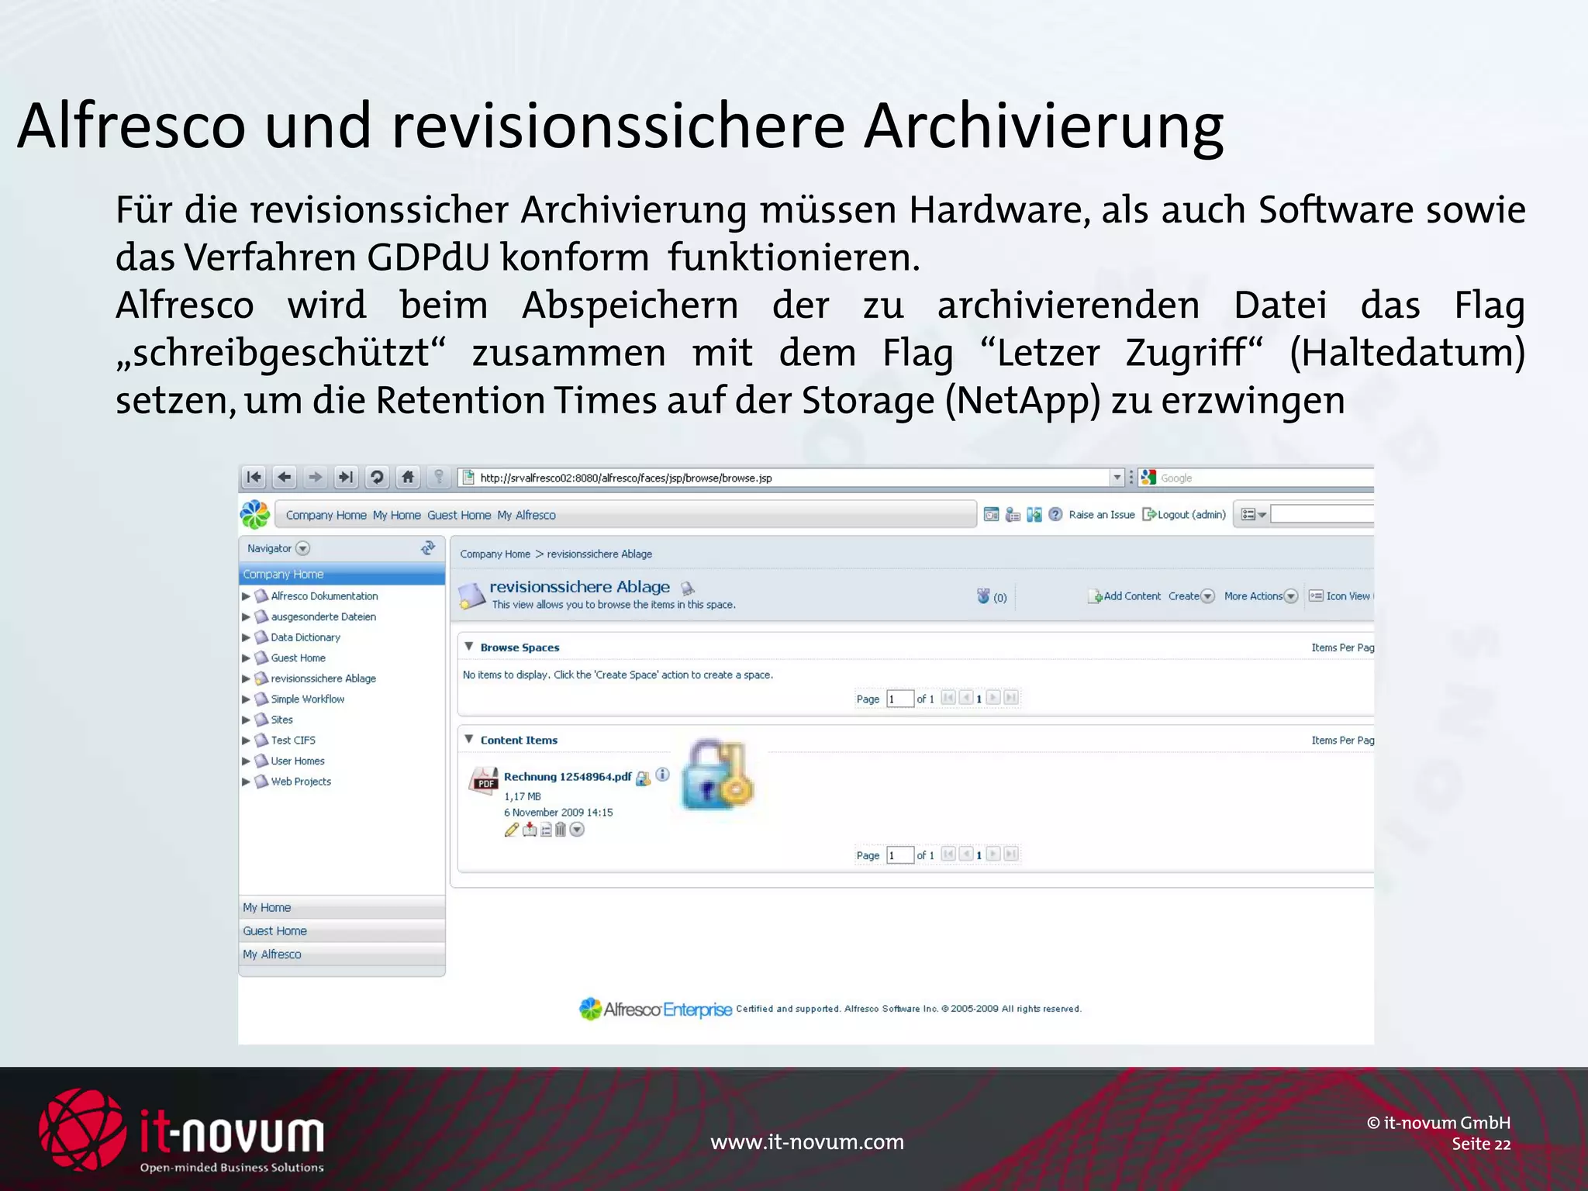Click the Google search field
Screen dimensions: 1588x1191
pyautogui.click(x=1266, y=478)
